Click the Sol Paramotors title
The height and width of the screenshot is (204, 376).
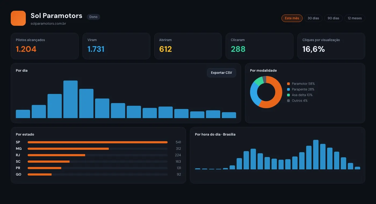pyautogui.click(x=56, y=16)
